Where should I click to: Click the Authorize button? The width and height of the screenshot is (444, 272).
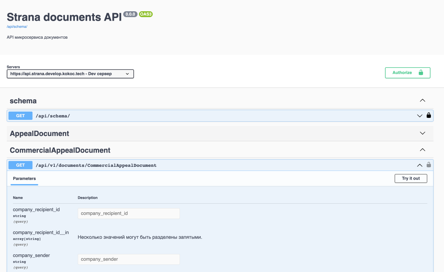point(407,73)
